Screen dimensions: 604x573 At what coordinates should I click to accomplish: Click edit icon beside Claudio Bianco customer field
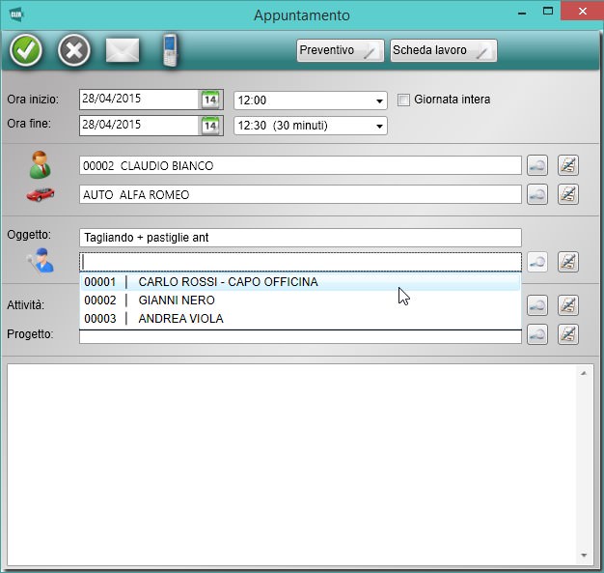coord(568,165)
